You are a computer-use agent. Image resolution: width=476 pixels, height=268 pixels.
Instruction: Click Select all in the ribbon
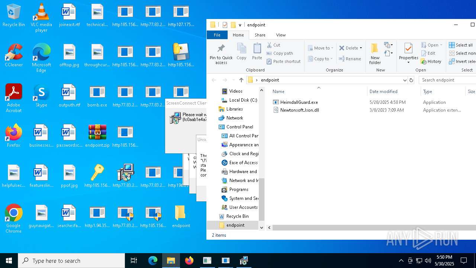pyautogui.click(x=461, y=45)
